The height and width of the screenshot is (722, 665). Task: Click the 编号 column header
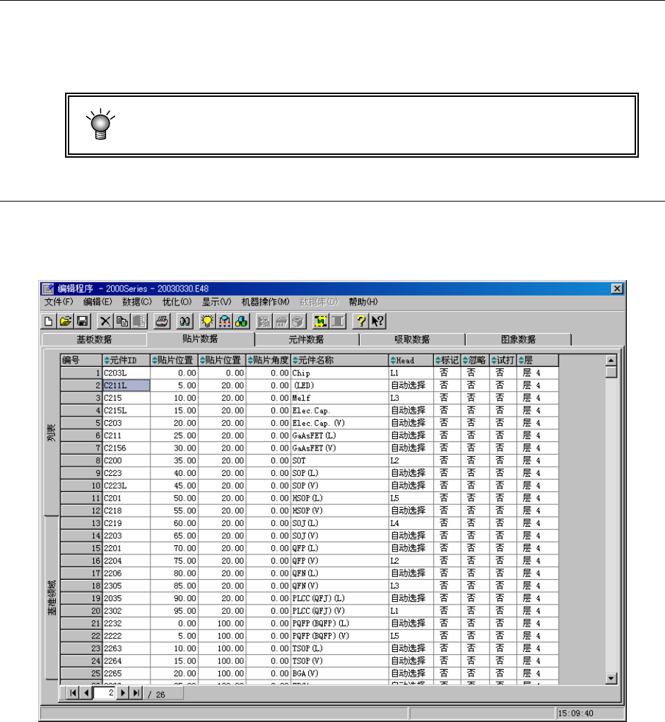(81, 360)
